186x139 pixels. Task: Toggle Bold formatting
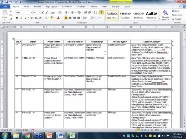17,18
